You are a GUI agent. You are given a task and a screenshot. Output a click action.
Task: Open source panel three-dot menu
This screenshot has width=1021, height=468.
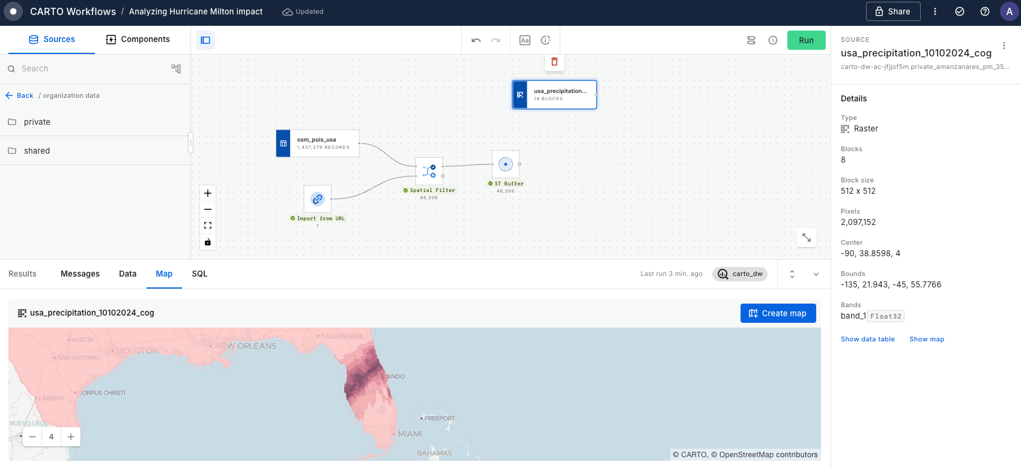(1004, 46)
